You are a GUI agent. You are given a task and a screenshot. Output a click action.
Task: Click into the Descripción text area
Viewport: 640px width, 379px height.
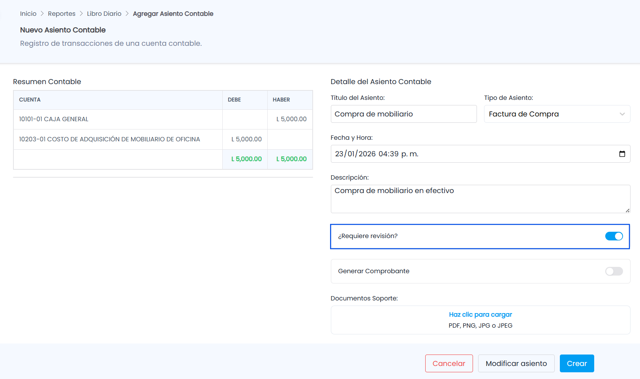(480, 199)
